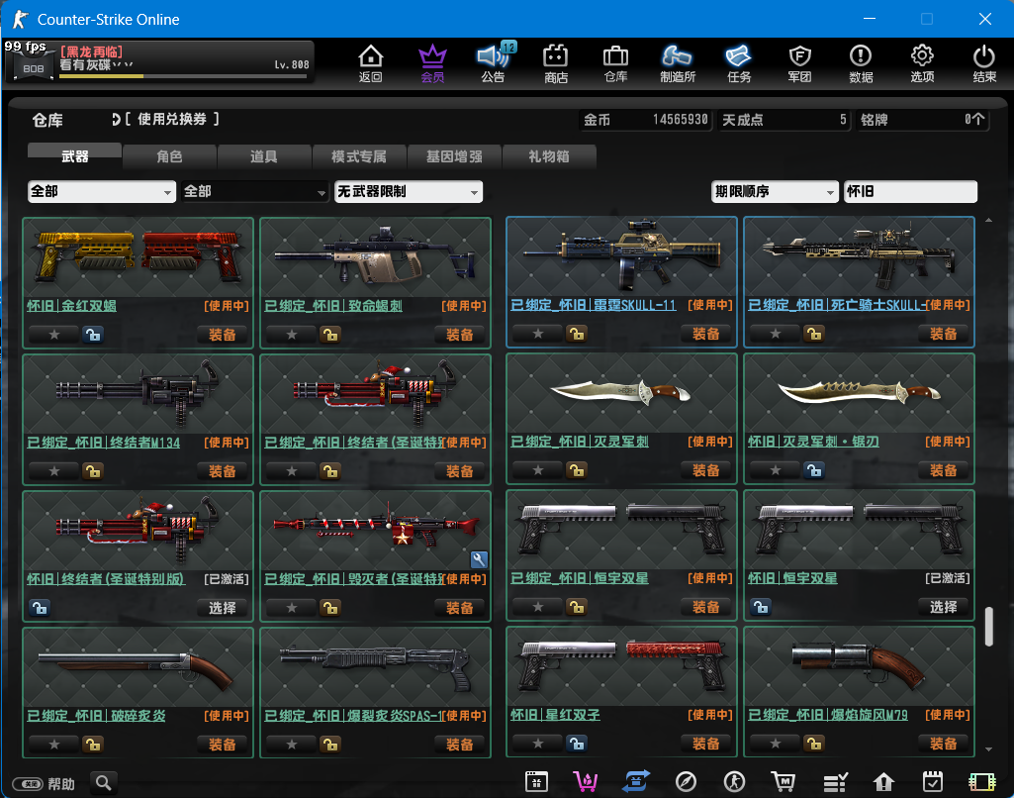The height and width of the screenshot is (798, 1014).
Task: Toggle the lock on 爆焰旋风M79 card
Action: [x=813, y=744]
